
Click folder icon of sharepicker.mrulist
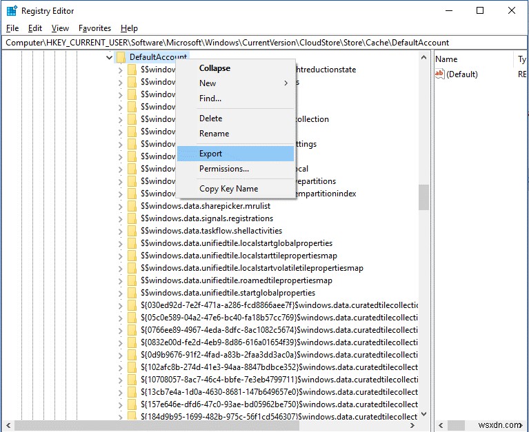132,206
